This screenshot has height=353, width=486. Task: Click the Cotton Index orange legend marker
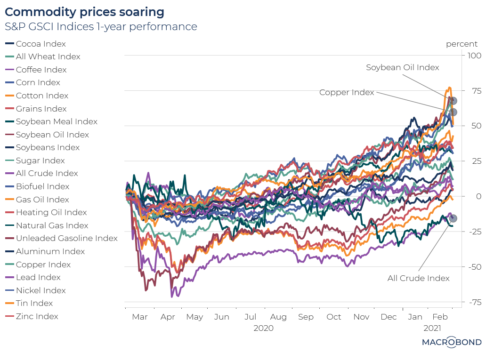click(9, 96)
